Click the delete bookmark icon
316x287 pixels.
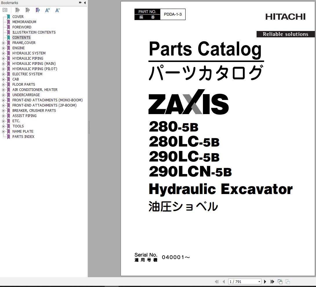(x=17, y=10)
